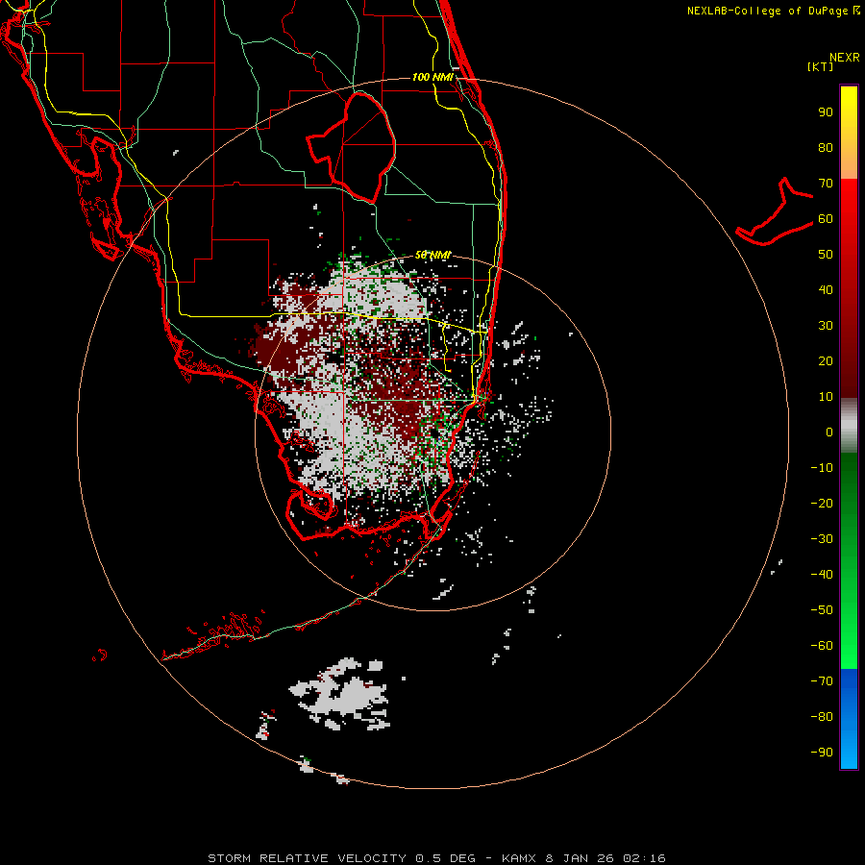Click the -50 scale value

pos(822,610)
